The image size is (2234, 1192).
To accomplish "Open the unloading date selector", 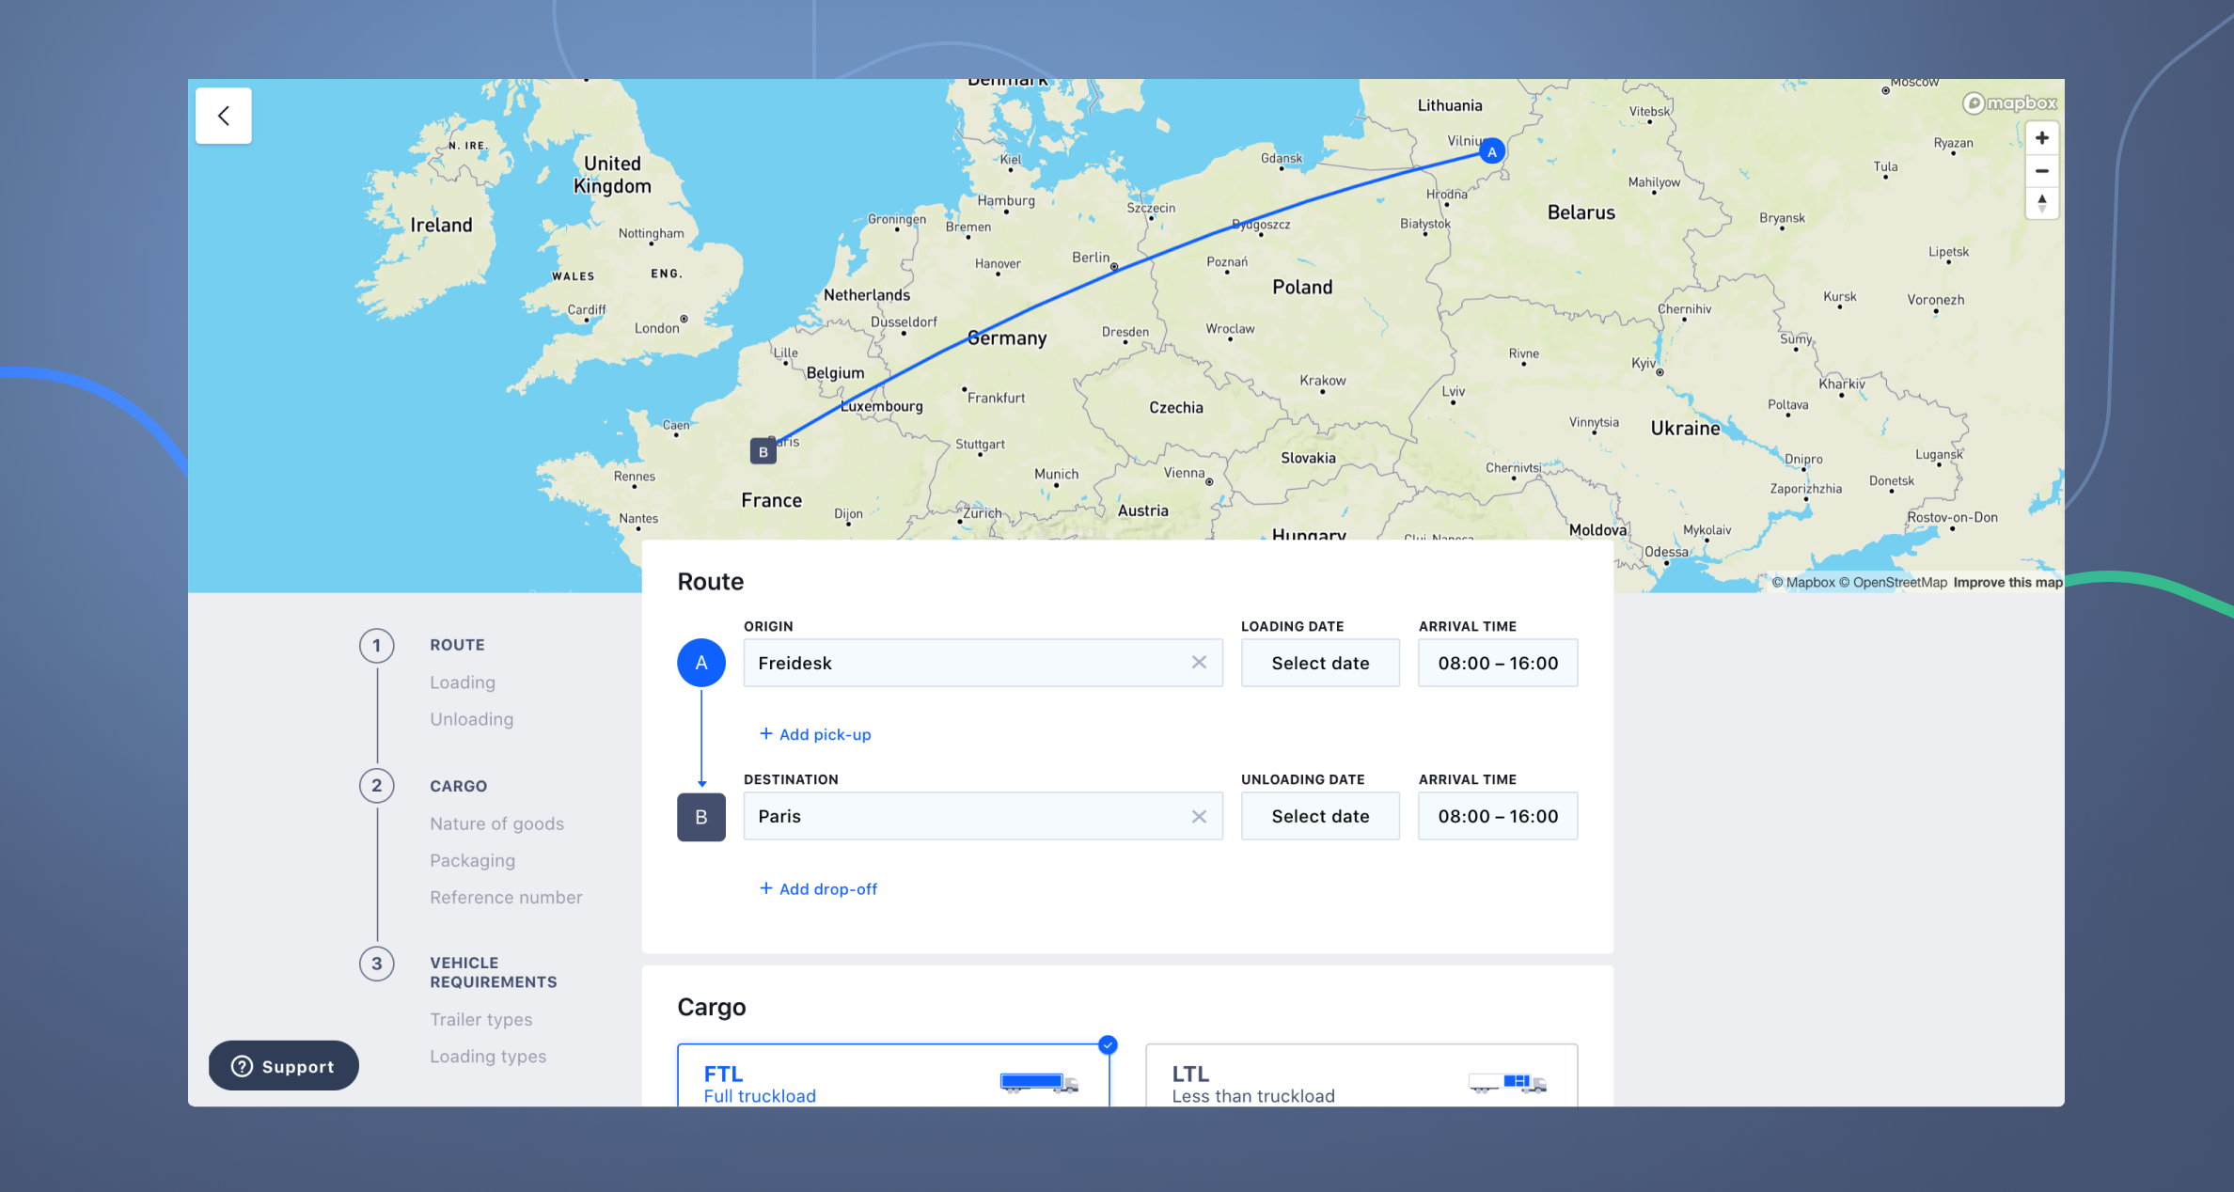I will coord(1319,816).
